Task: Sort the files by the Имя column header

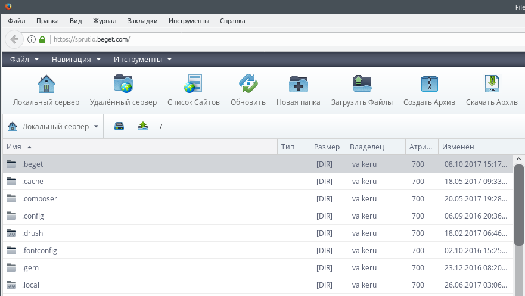Action: (x=14, y=147)
